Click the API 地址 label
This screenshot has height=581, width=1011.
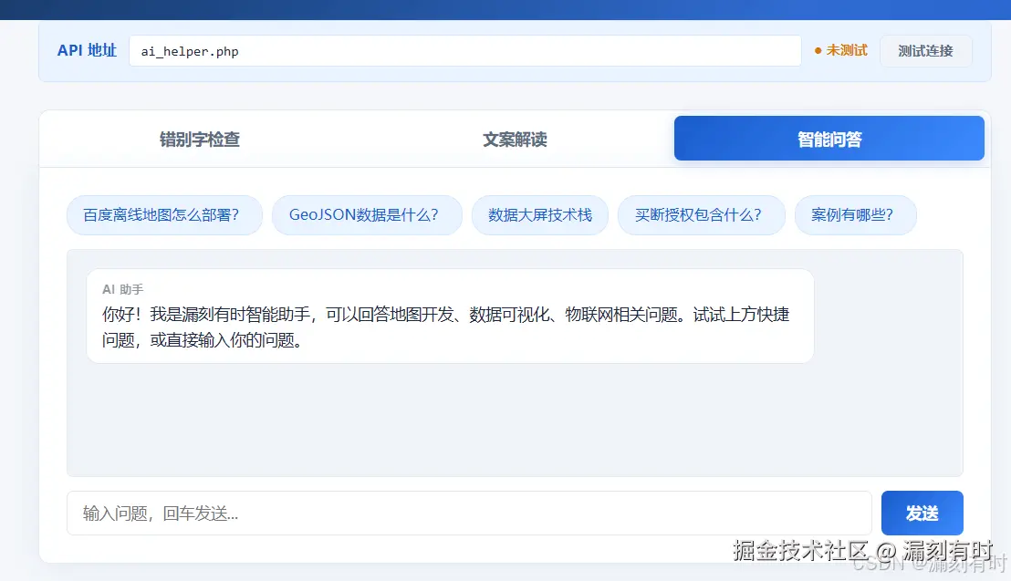87,50
